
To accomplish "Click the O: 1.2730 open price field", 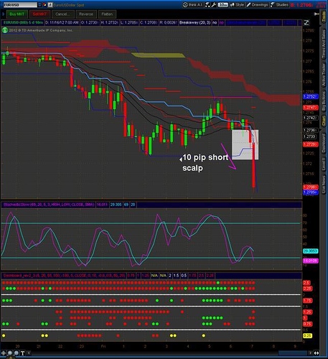I will point(89,23).
